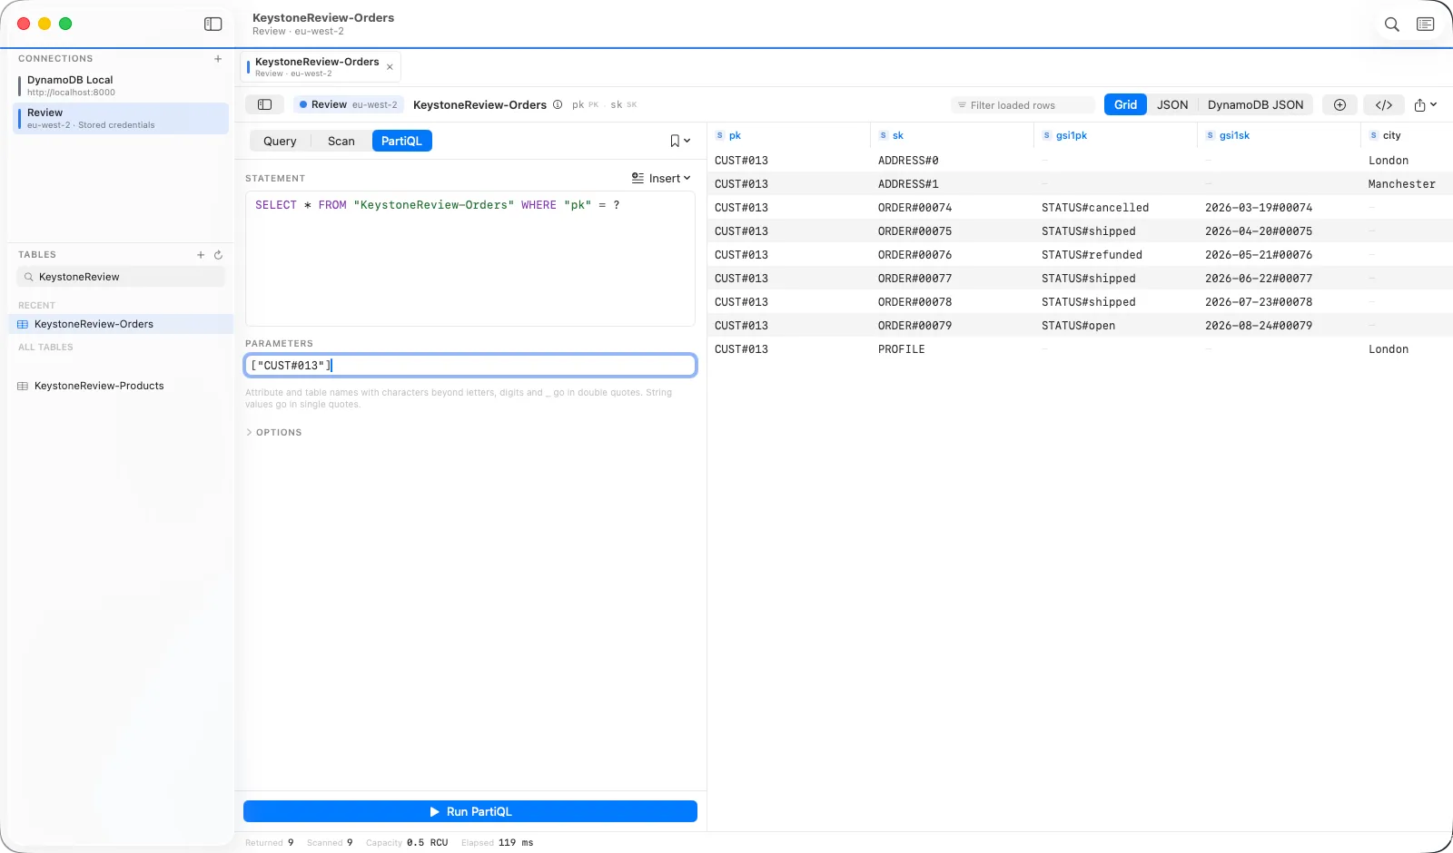
Task: Switch to the Scan mode
Action: (341, 141)
